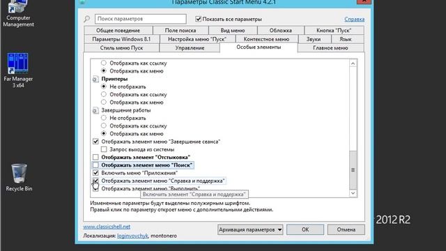Toggle Показать все параметры checkbox
The image size is (446, 251).
198,19
